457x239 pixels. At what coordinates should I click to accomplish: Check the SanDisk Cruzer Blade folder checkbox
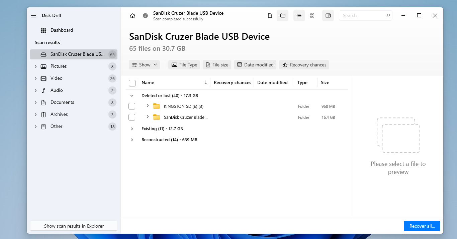tap(132, 117)
